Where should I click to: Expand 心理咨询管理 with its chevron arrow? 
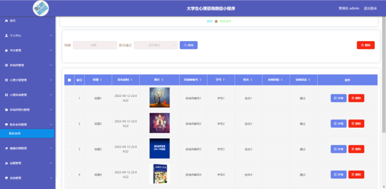pos(51,95)
